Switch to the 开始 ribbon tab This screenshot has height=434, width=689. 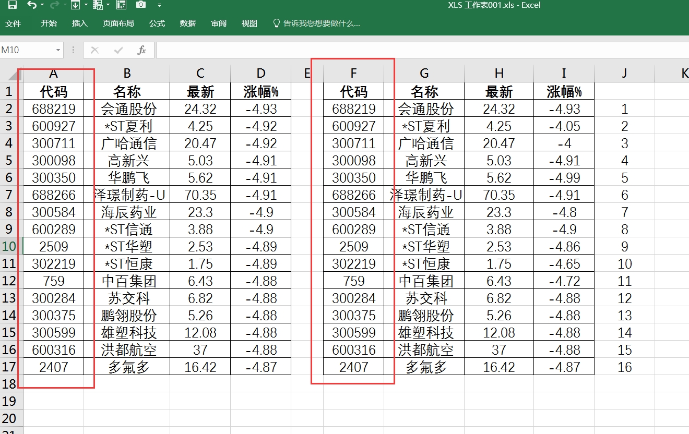(49, 23)
